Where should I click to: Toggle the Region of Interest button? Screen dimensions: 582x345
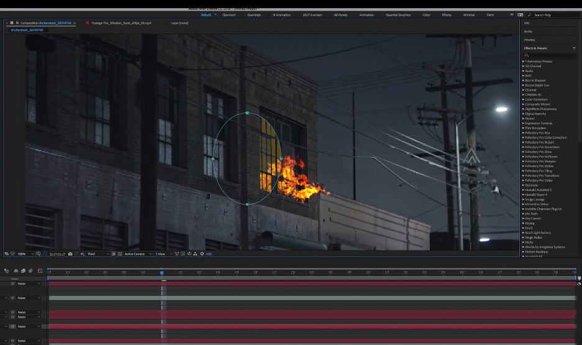[x=114, y=254]
